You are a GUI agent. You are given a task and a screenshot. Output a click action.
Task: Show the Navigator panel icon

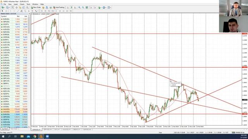20,7
